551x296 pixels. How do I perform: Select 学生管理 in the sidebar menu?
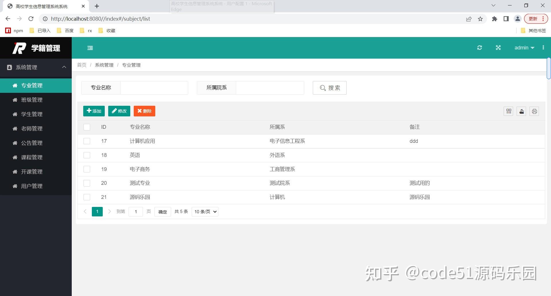pyautogui.click(x=32, y=114)
